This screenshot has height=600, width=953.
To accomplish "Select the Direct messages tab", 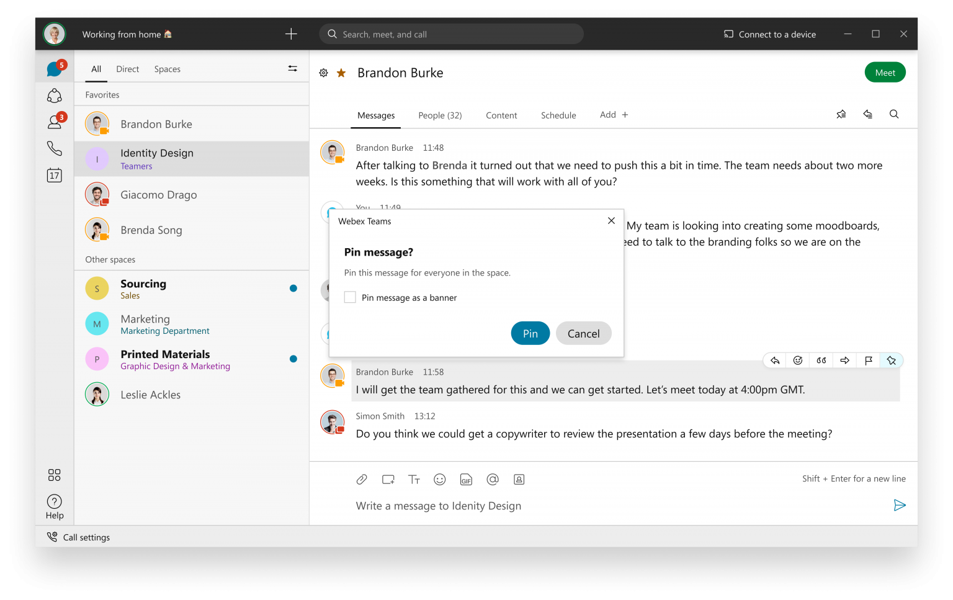I will coord(127,69).
